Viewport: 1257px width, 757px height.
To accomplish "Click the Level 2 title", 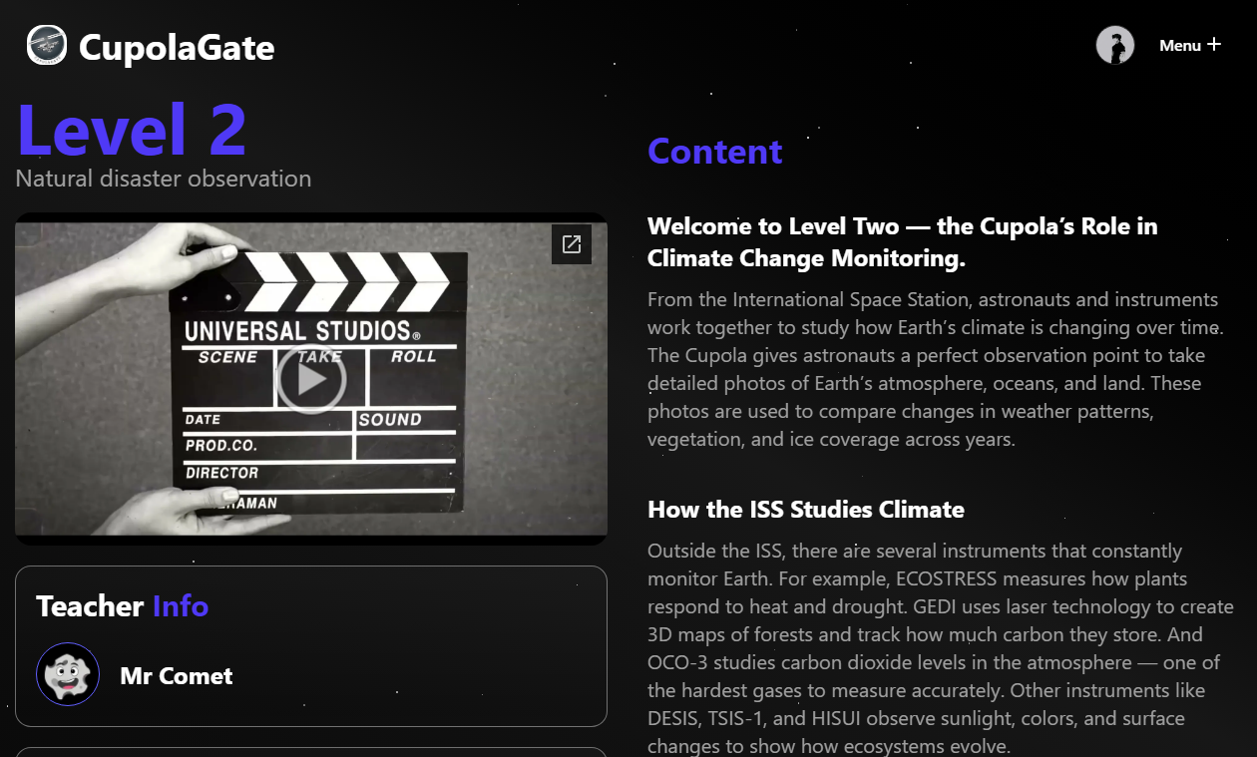I will [x=132, y=130].
